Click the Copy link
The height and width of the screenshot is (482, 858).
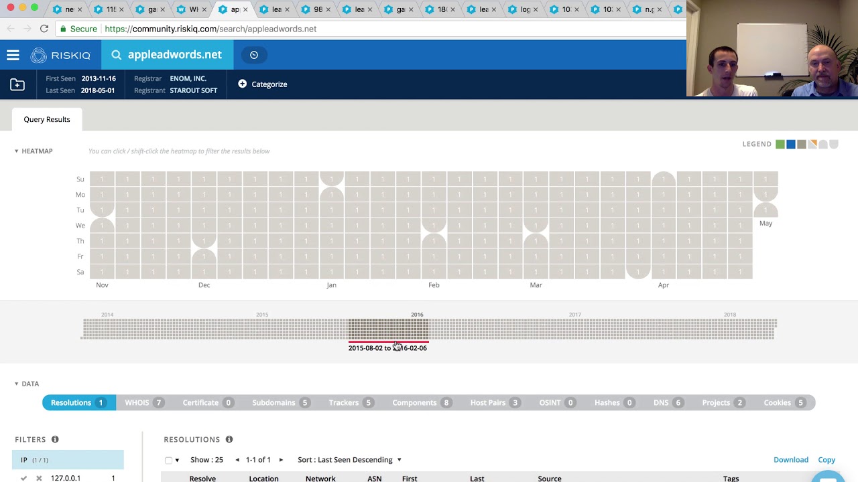pyautogui.click(x=826, y=460)
